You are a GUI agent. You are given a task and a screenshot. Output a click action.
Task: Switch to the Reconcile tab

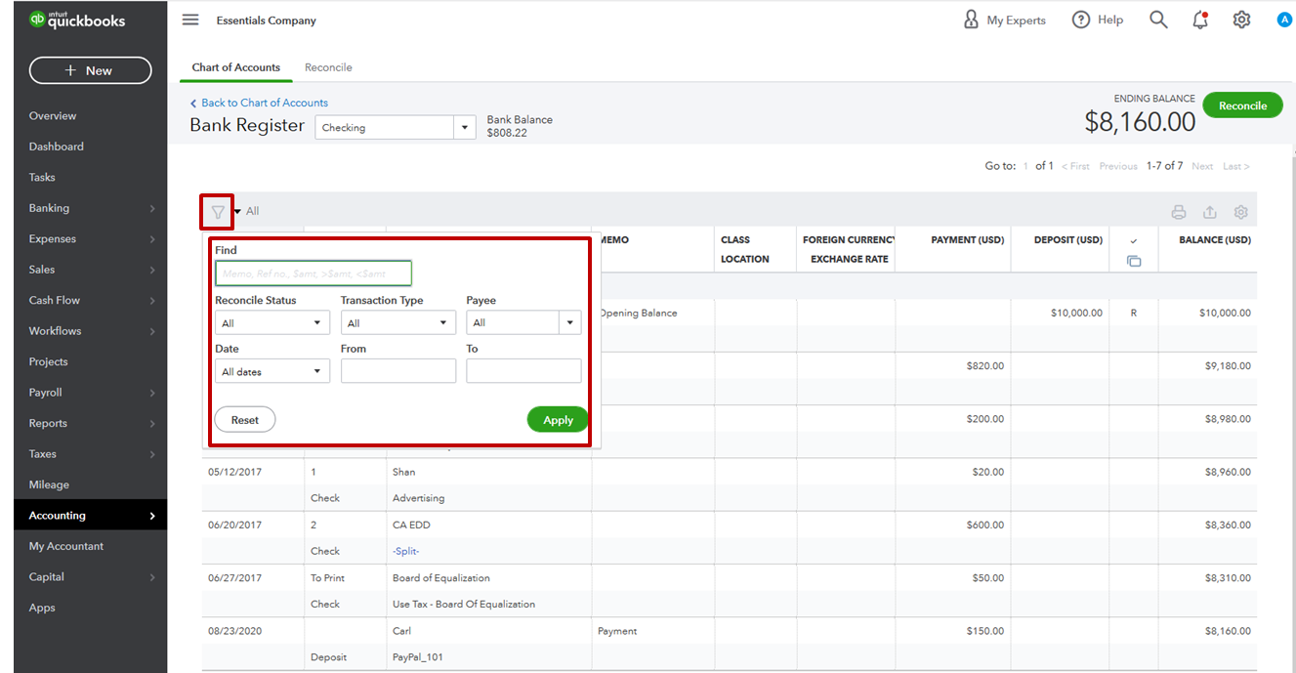point(328,67)
